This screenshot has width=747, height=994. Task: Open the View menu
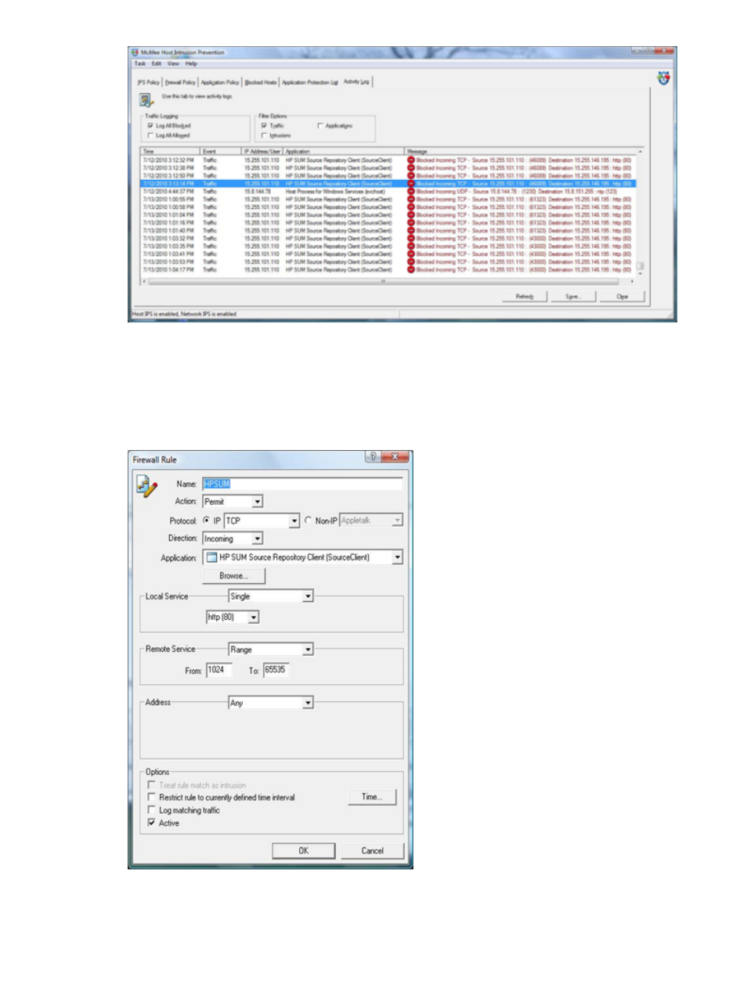click(x=173, y=63)
